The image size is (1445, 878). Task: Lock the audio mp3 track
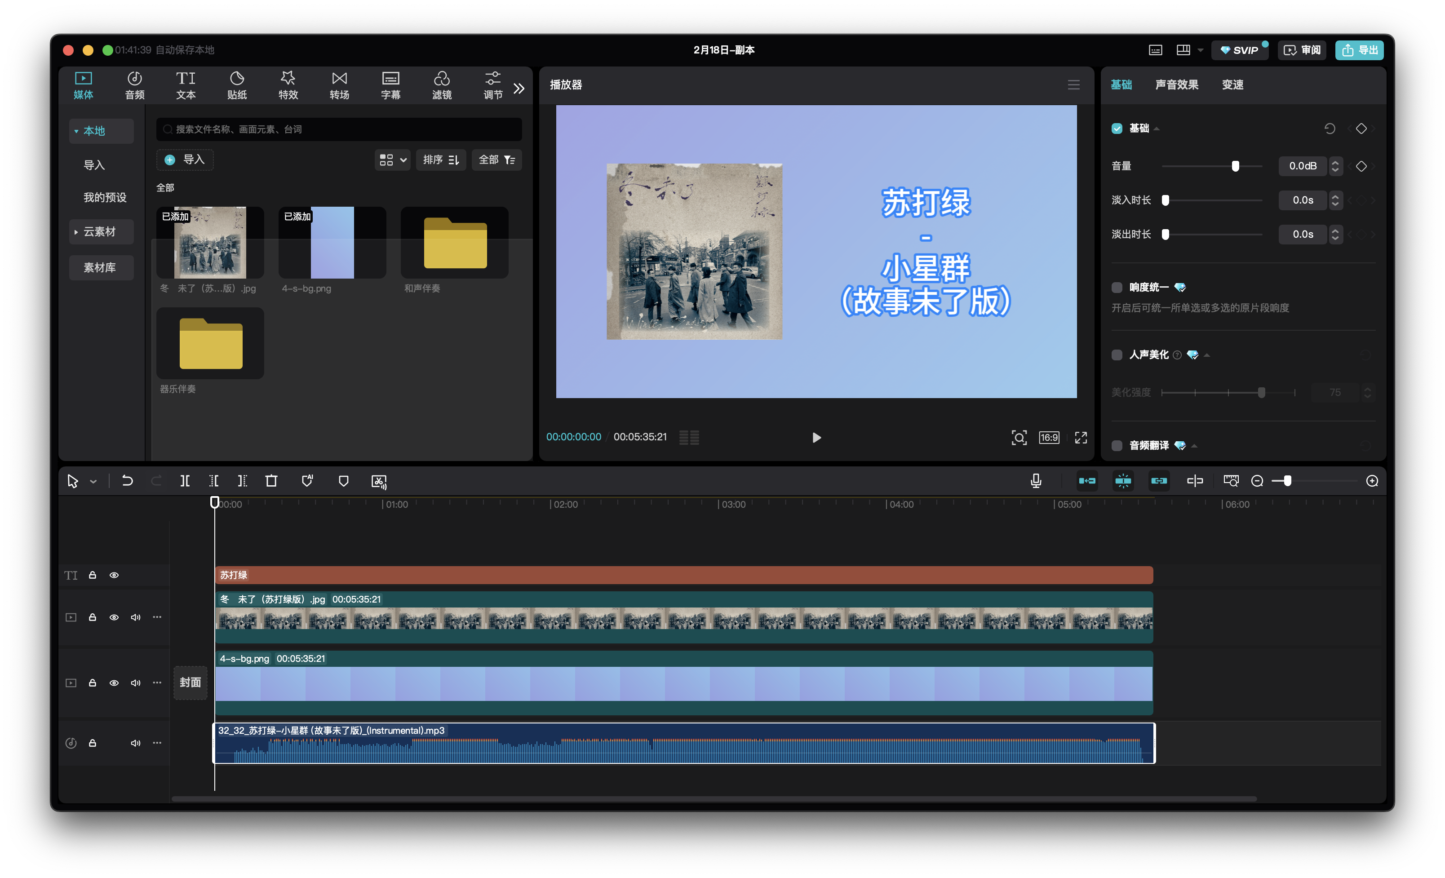(x=92, y=743)
